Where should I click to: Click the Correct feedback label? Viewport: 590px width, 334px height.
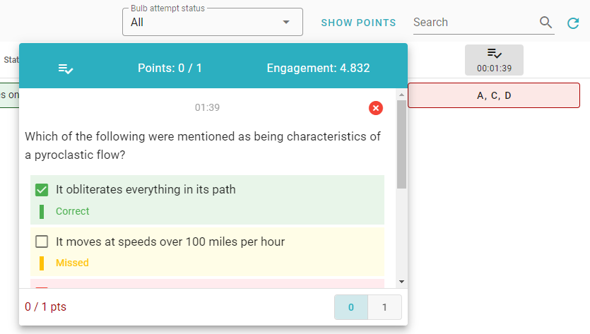73,211
